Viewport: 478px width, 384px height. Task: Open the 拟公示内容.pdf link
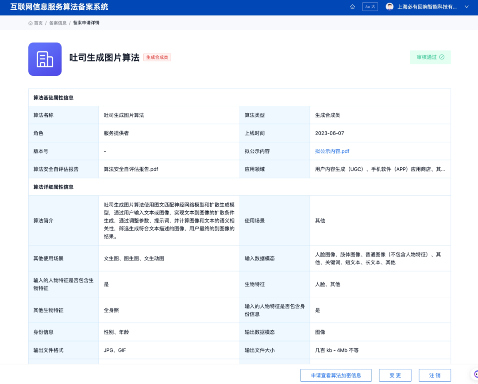click(x=332, y=151)
